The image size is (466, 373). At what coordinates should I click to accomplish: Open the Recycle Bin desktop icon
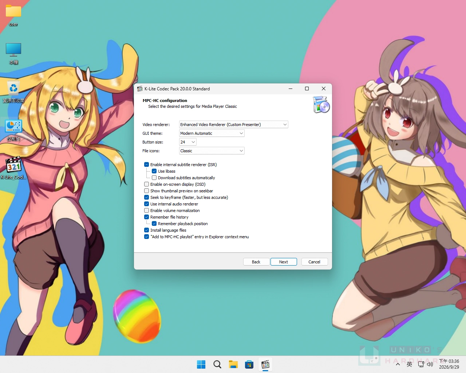pos(13,91)
